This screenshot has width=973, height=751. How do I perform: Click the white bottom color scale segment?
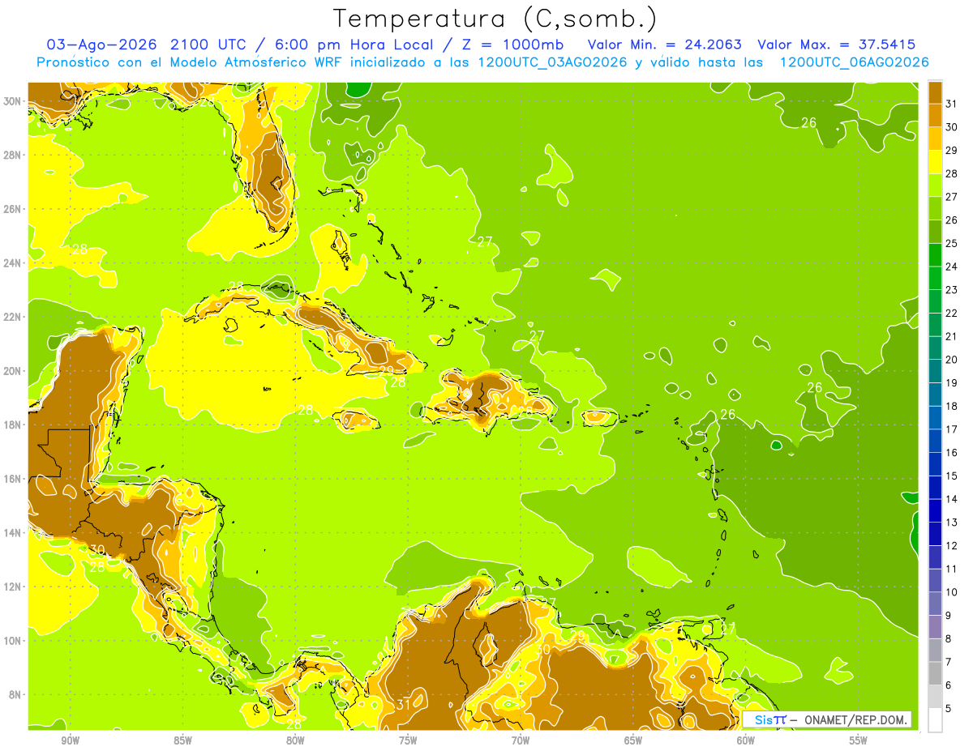935,720
